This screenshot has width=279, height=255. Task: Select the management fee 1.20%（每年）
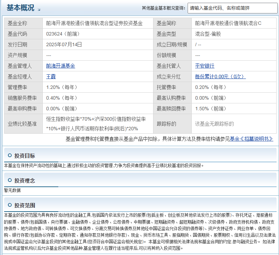62,87
